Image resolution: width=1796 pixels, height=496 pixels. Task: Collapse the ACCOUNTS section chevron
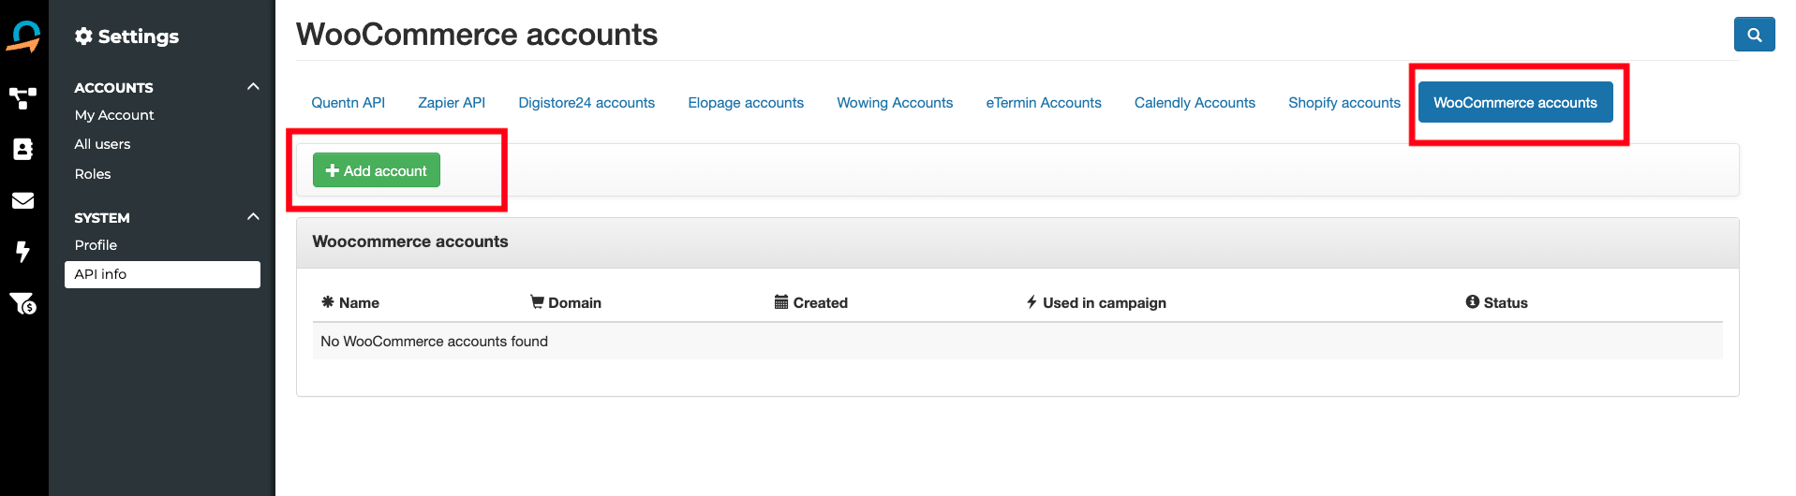[x=253, y=86]
